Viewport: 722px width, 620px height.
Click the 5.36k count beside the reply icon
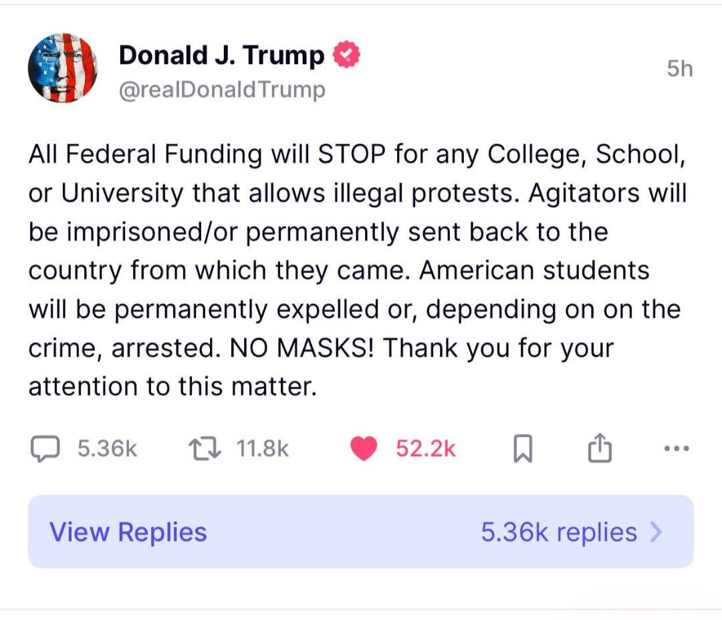coord(107,449)
